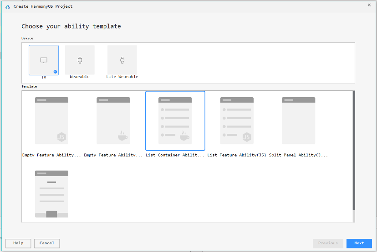Select Empty Feature Ability Java template thumbnail
Screen dimensions: 377x252
point(113,120)
